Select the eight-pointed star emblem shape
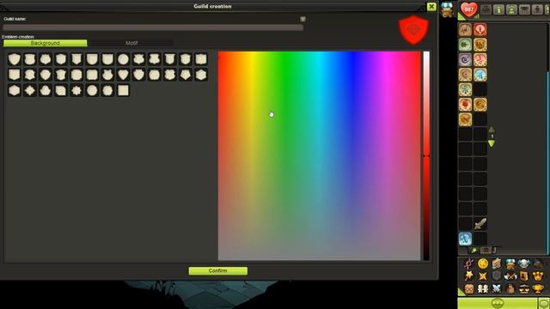The image size is (550, 309). [76, 90]
